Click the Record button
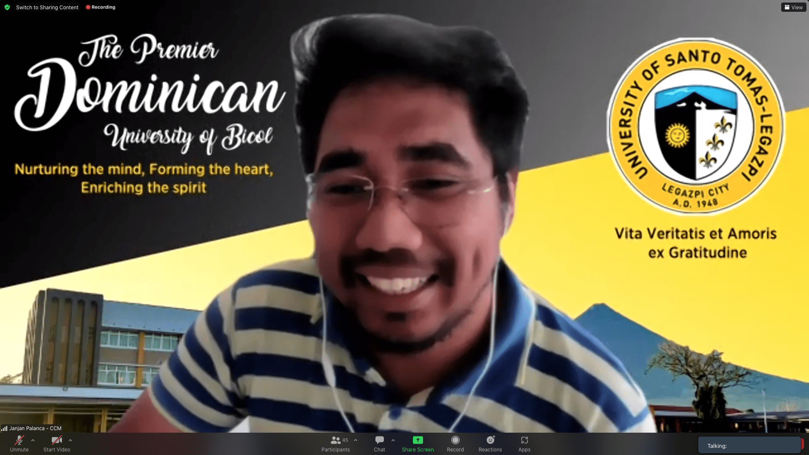 (455, 443)
